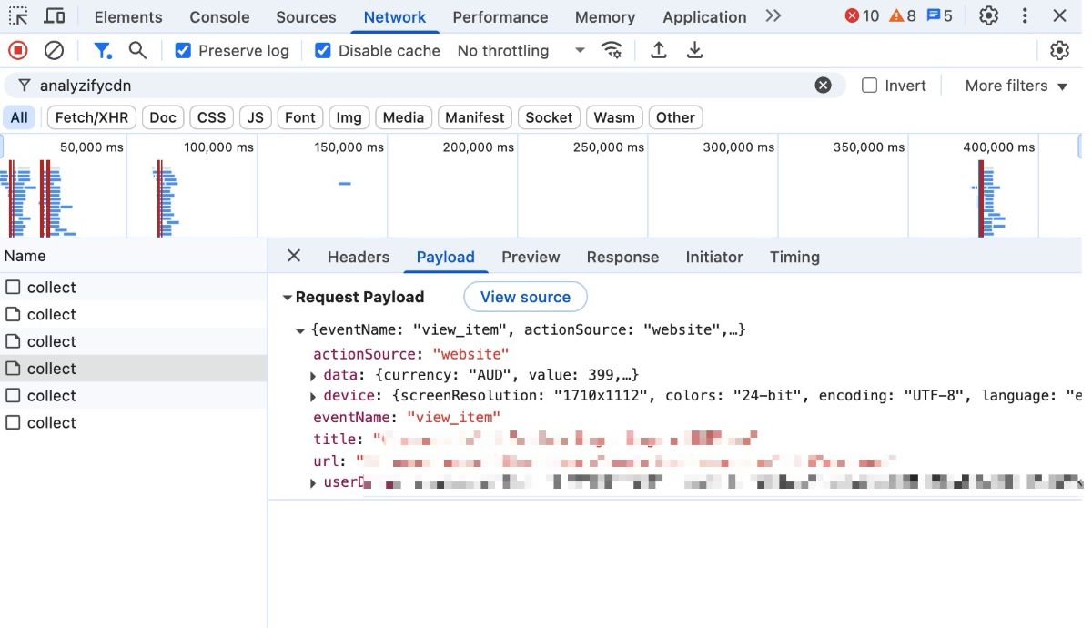Filter requests by Doc
This screenshot has width=1092, height=628.
pyautogui.click(x=163, y=117)
